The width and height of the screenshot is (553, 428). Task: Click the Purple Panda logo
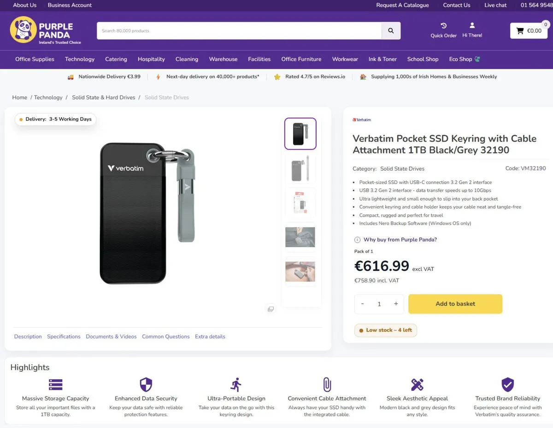point(46,30)
